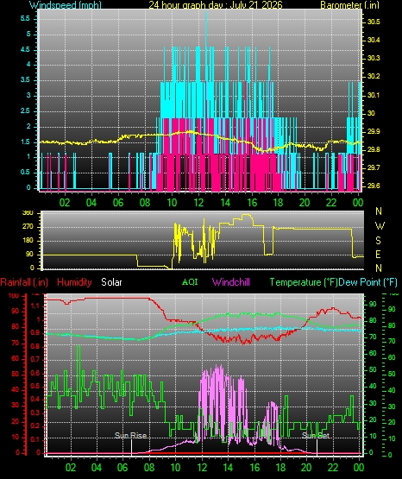Click the 360 wind direction scale value
This screenshot has height=479, width=402.
tap(28, 213)
